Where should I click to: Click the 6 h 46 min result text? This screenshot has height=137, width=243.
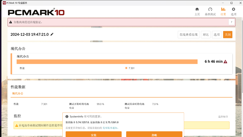214,61
